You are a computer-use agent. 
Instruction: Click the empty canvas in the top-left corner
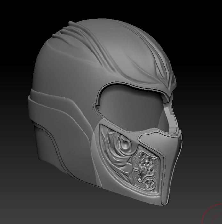tap(13, 13)
